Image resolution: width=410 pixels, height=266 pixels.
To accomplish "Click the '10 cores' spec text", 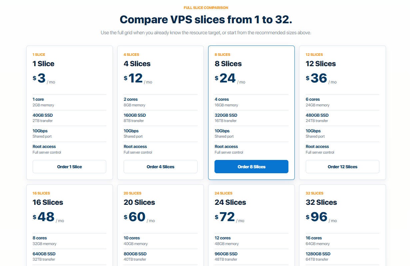I will click(x=132, y=238).
